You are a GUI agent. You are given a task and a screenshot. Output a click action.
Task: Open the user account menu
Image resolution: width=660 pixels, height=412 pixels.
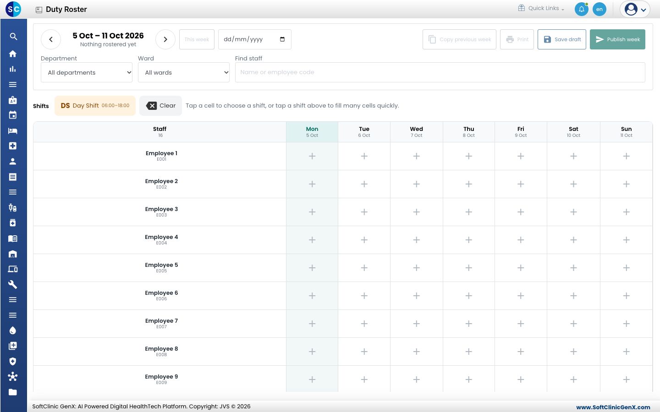635,9
